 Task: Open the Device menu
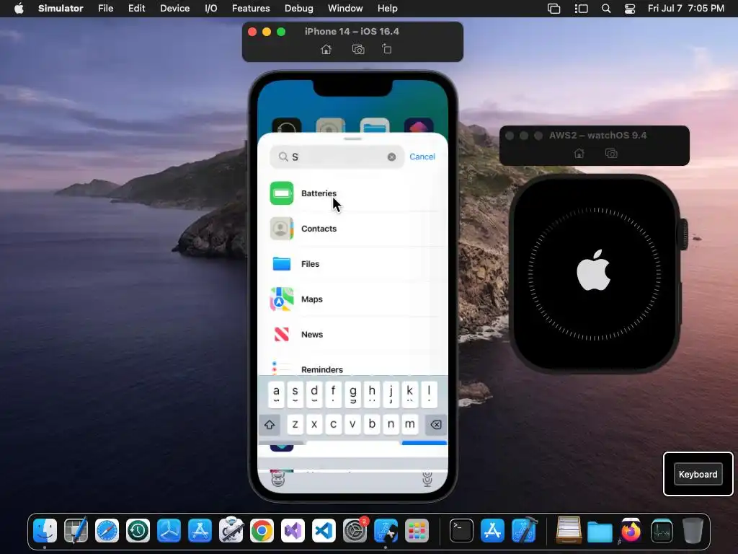174,9
